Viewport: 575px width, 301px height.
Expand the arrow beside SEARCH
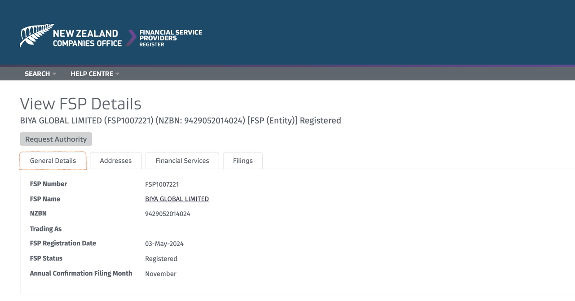(x=54, y=74)
